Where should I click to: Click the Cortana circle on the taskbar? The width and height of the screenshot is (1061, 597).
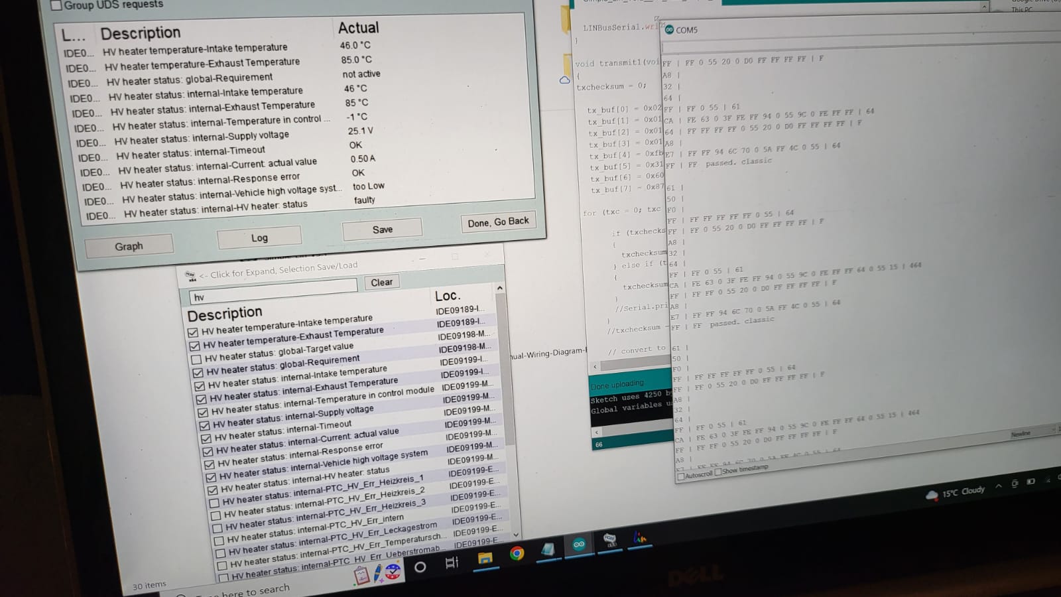pyautogui.click(x=420, y=567)
